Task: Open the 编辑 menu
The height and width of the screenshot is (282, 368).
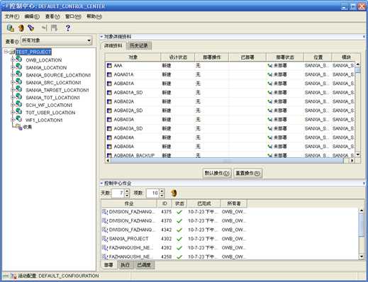Action: pyautogui.click(x=32, y=16)
